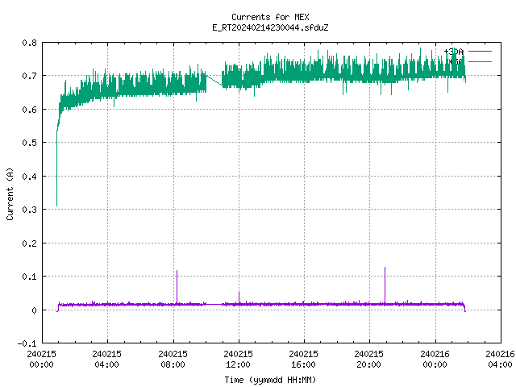Click the 'Current (A)' y-axis label
The width and height of the screenshot is (516, 387).
point(10,193)
